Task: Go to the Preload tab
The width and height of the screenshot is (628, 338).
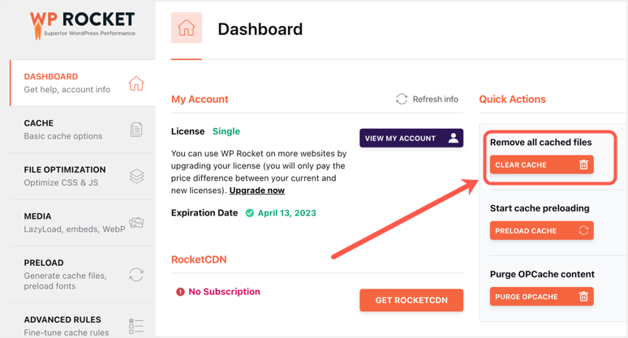Action: (65, 275)
